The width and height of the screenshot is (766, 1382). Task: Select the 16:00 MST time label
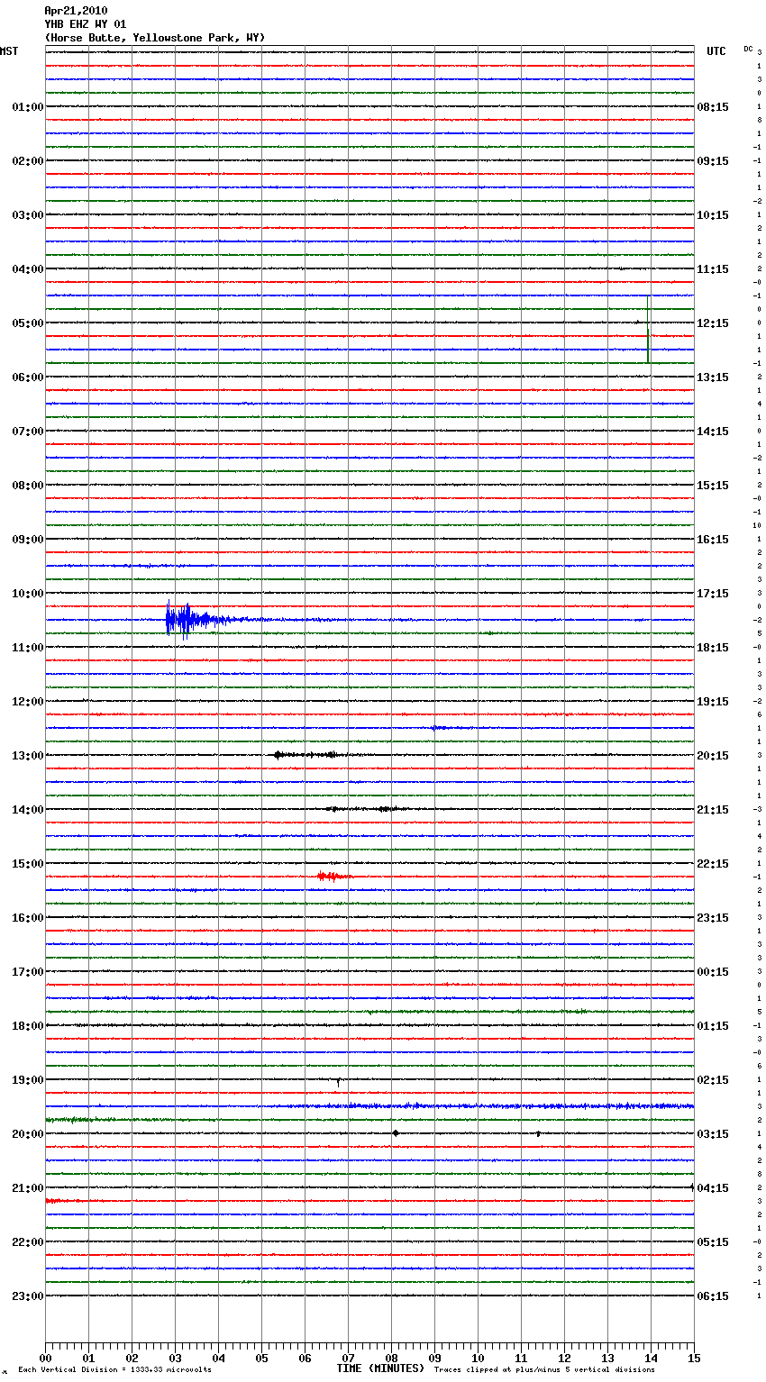(x=28, y=918)
